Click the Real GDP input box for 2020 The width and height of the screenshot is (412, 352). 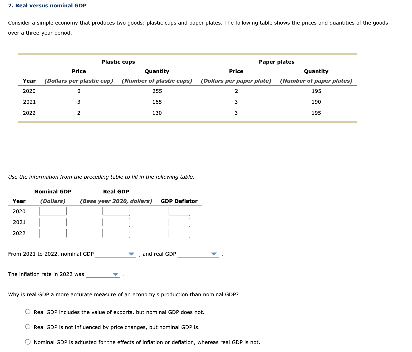point(116,211)
